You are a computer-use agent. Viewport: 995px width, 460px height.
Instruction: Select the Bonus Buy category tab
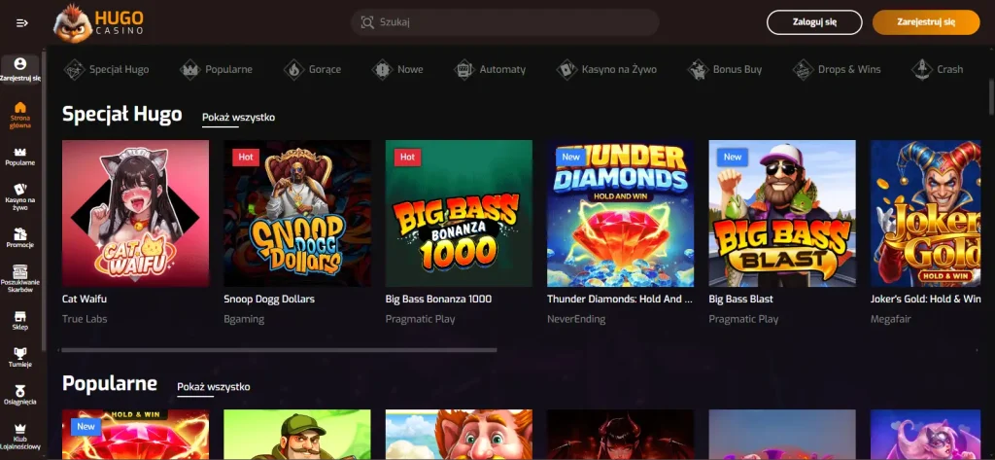coord(738,69)
